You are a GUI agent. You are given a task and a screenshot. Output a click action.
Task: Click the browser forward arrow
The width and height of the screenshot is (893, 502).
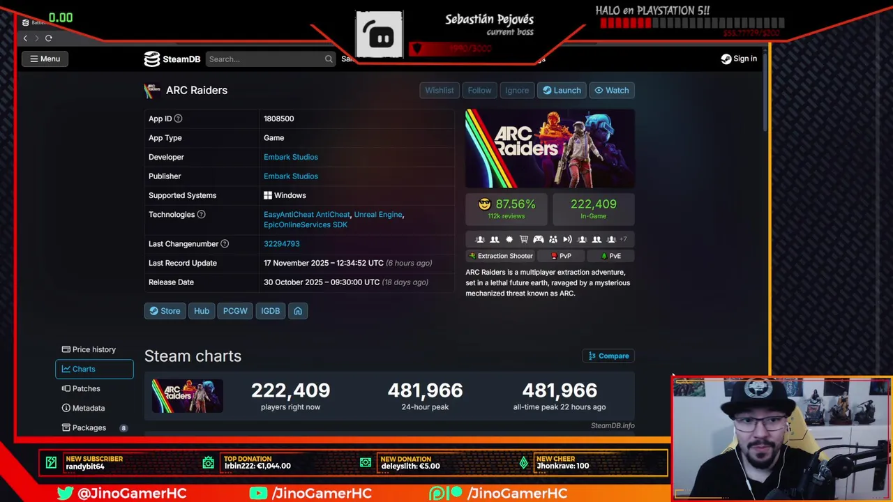click(x=36, y=38)
